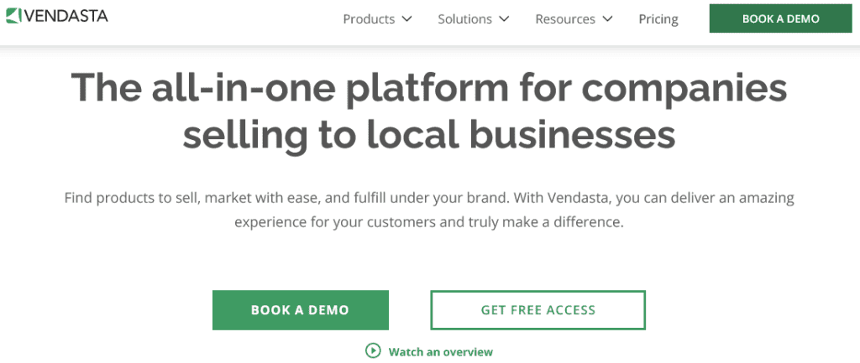Screen dimensions: 860x363
Task: Click the headline line "selling to local businesses"
Action: point(429,134)
